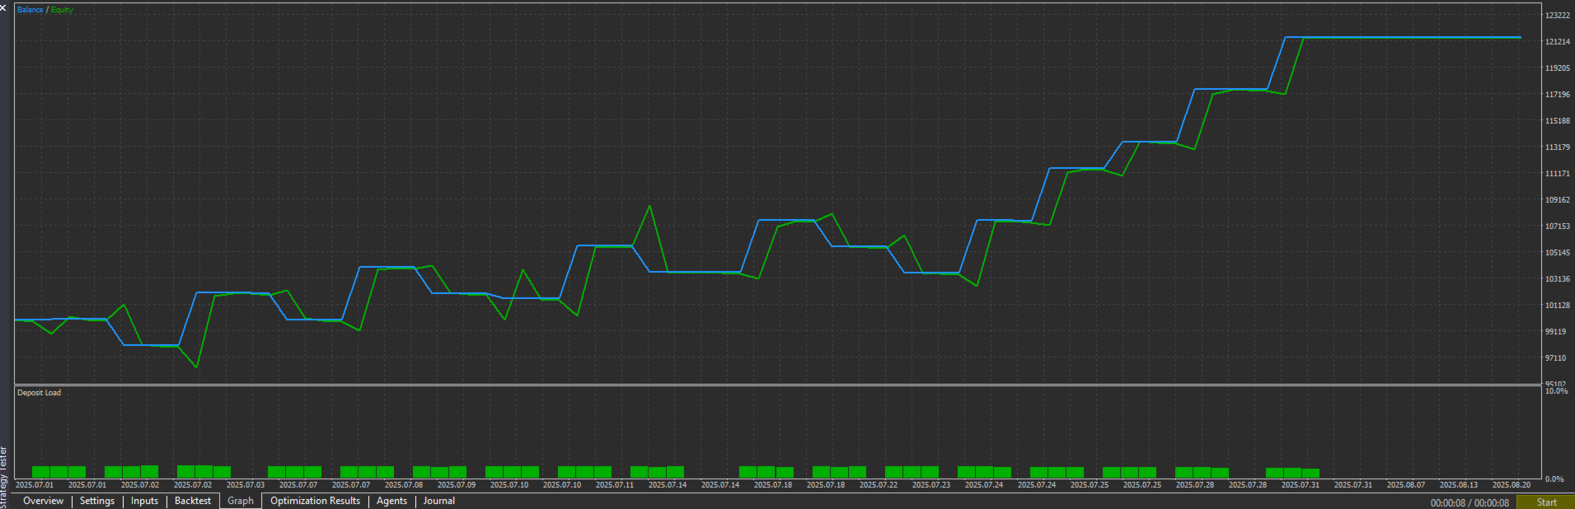This screenshot has height=509, width=1575.
Task: Click the 2025.07.11 date label
Action: (615, 485)
